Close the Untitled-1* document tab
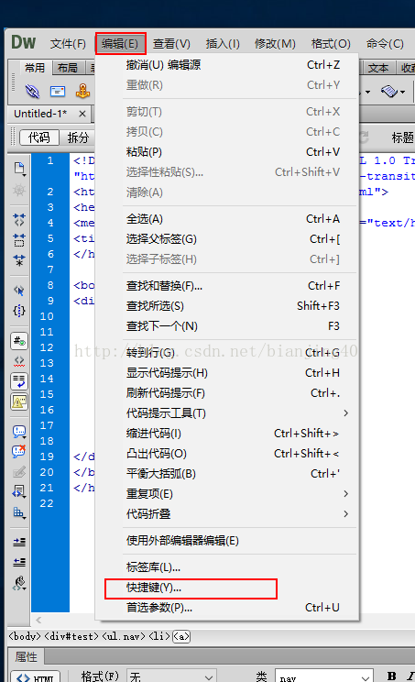 [x=82, y=114]
